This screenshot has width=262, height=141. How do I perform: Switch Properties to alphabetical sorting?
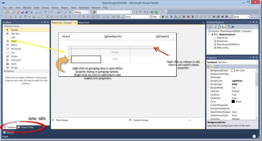212,66
